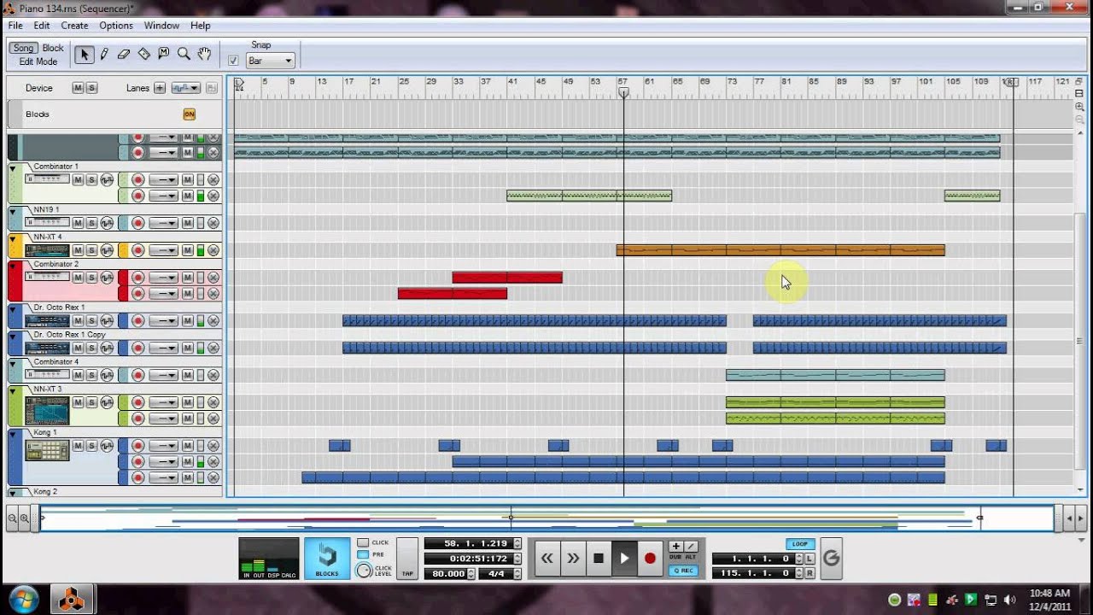Open Reason from the Windows taskbar

point(71,600)
